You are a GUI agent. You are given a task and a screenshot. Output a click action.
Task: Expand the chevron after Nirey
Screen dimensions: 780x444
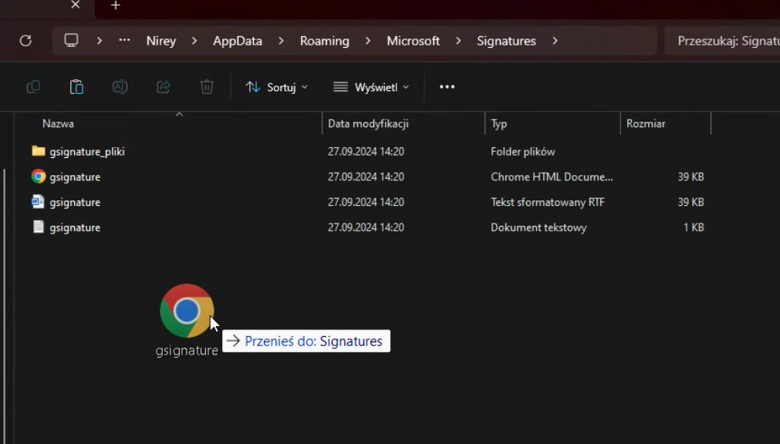(194, 41)
